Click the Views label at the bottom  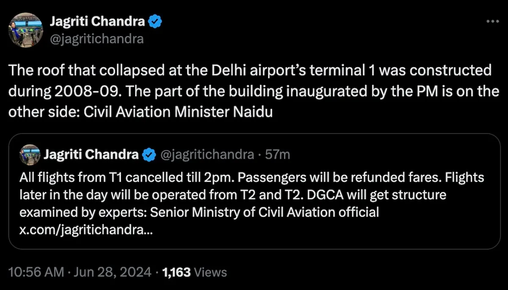point(211,272)
